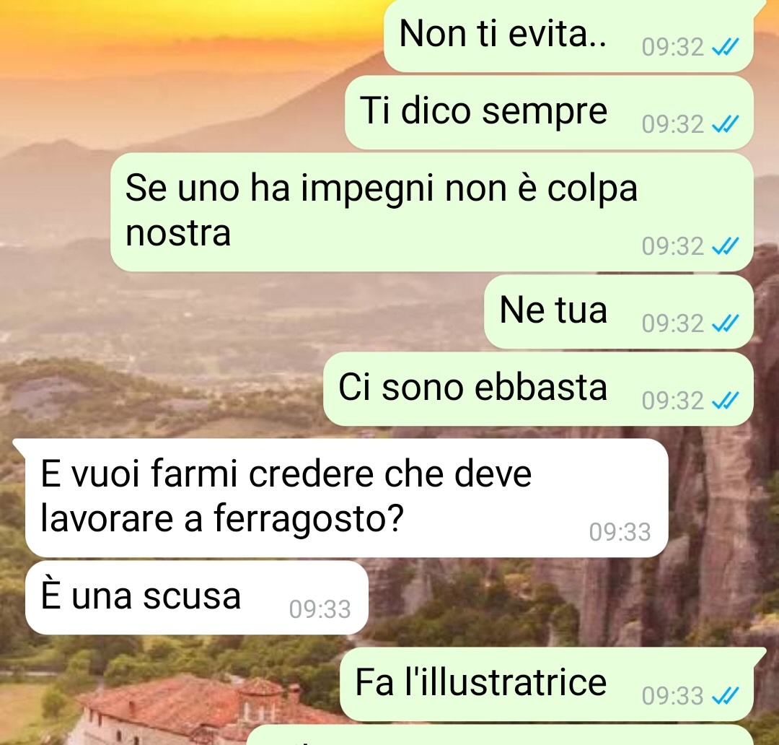Tap double-check icon on 'Ci sono ebbasta'
This screenshot has height=745, width=779.
[x=726, y=401]
